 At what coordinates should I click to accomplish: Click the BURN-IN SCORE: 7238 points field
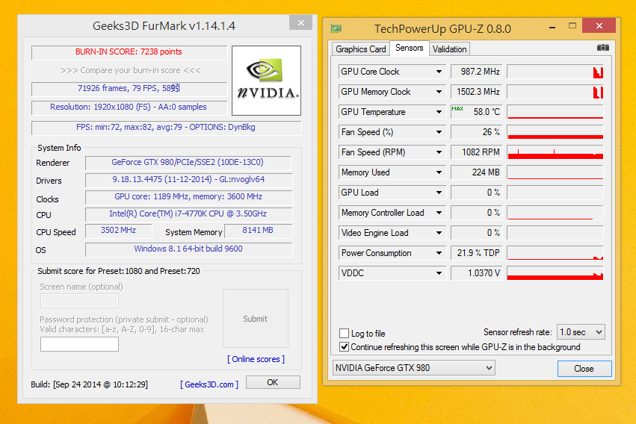click(x=129, y=52)
